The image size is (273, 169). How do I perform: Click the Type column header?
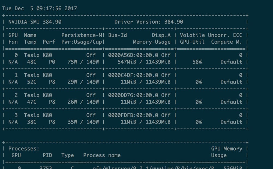pos(68,155)
